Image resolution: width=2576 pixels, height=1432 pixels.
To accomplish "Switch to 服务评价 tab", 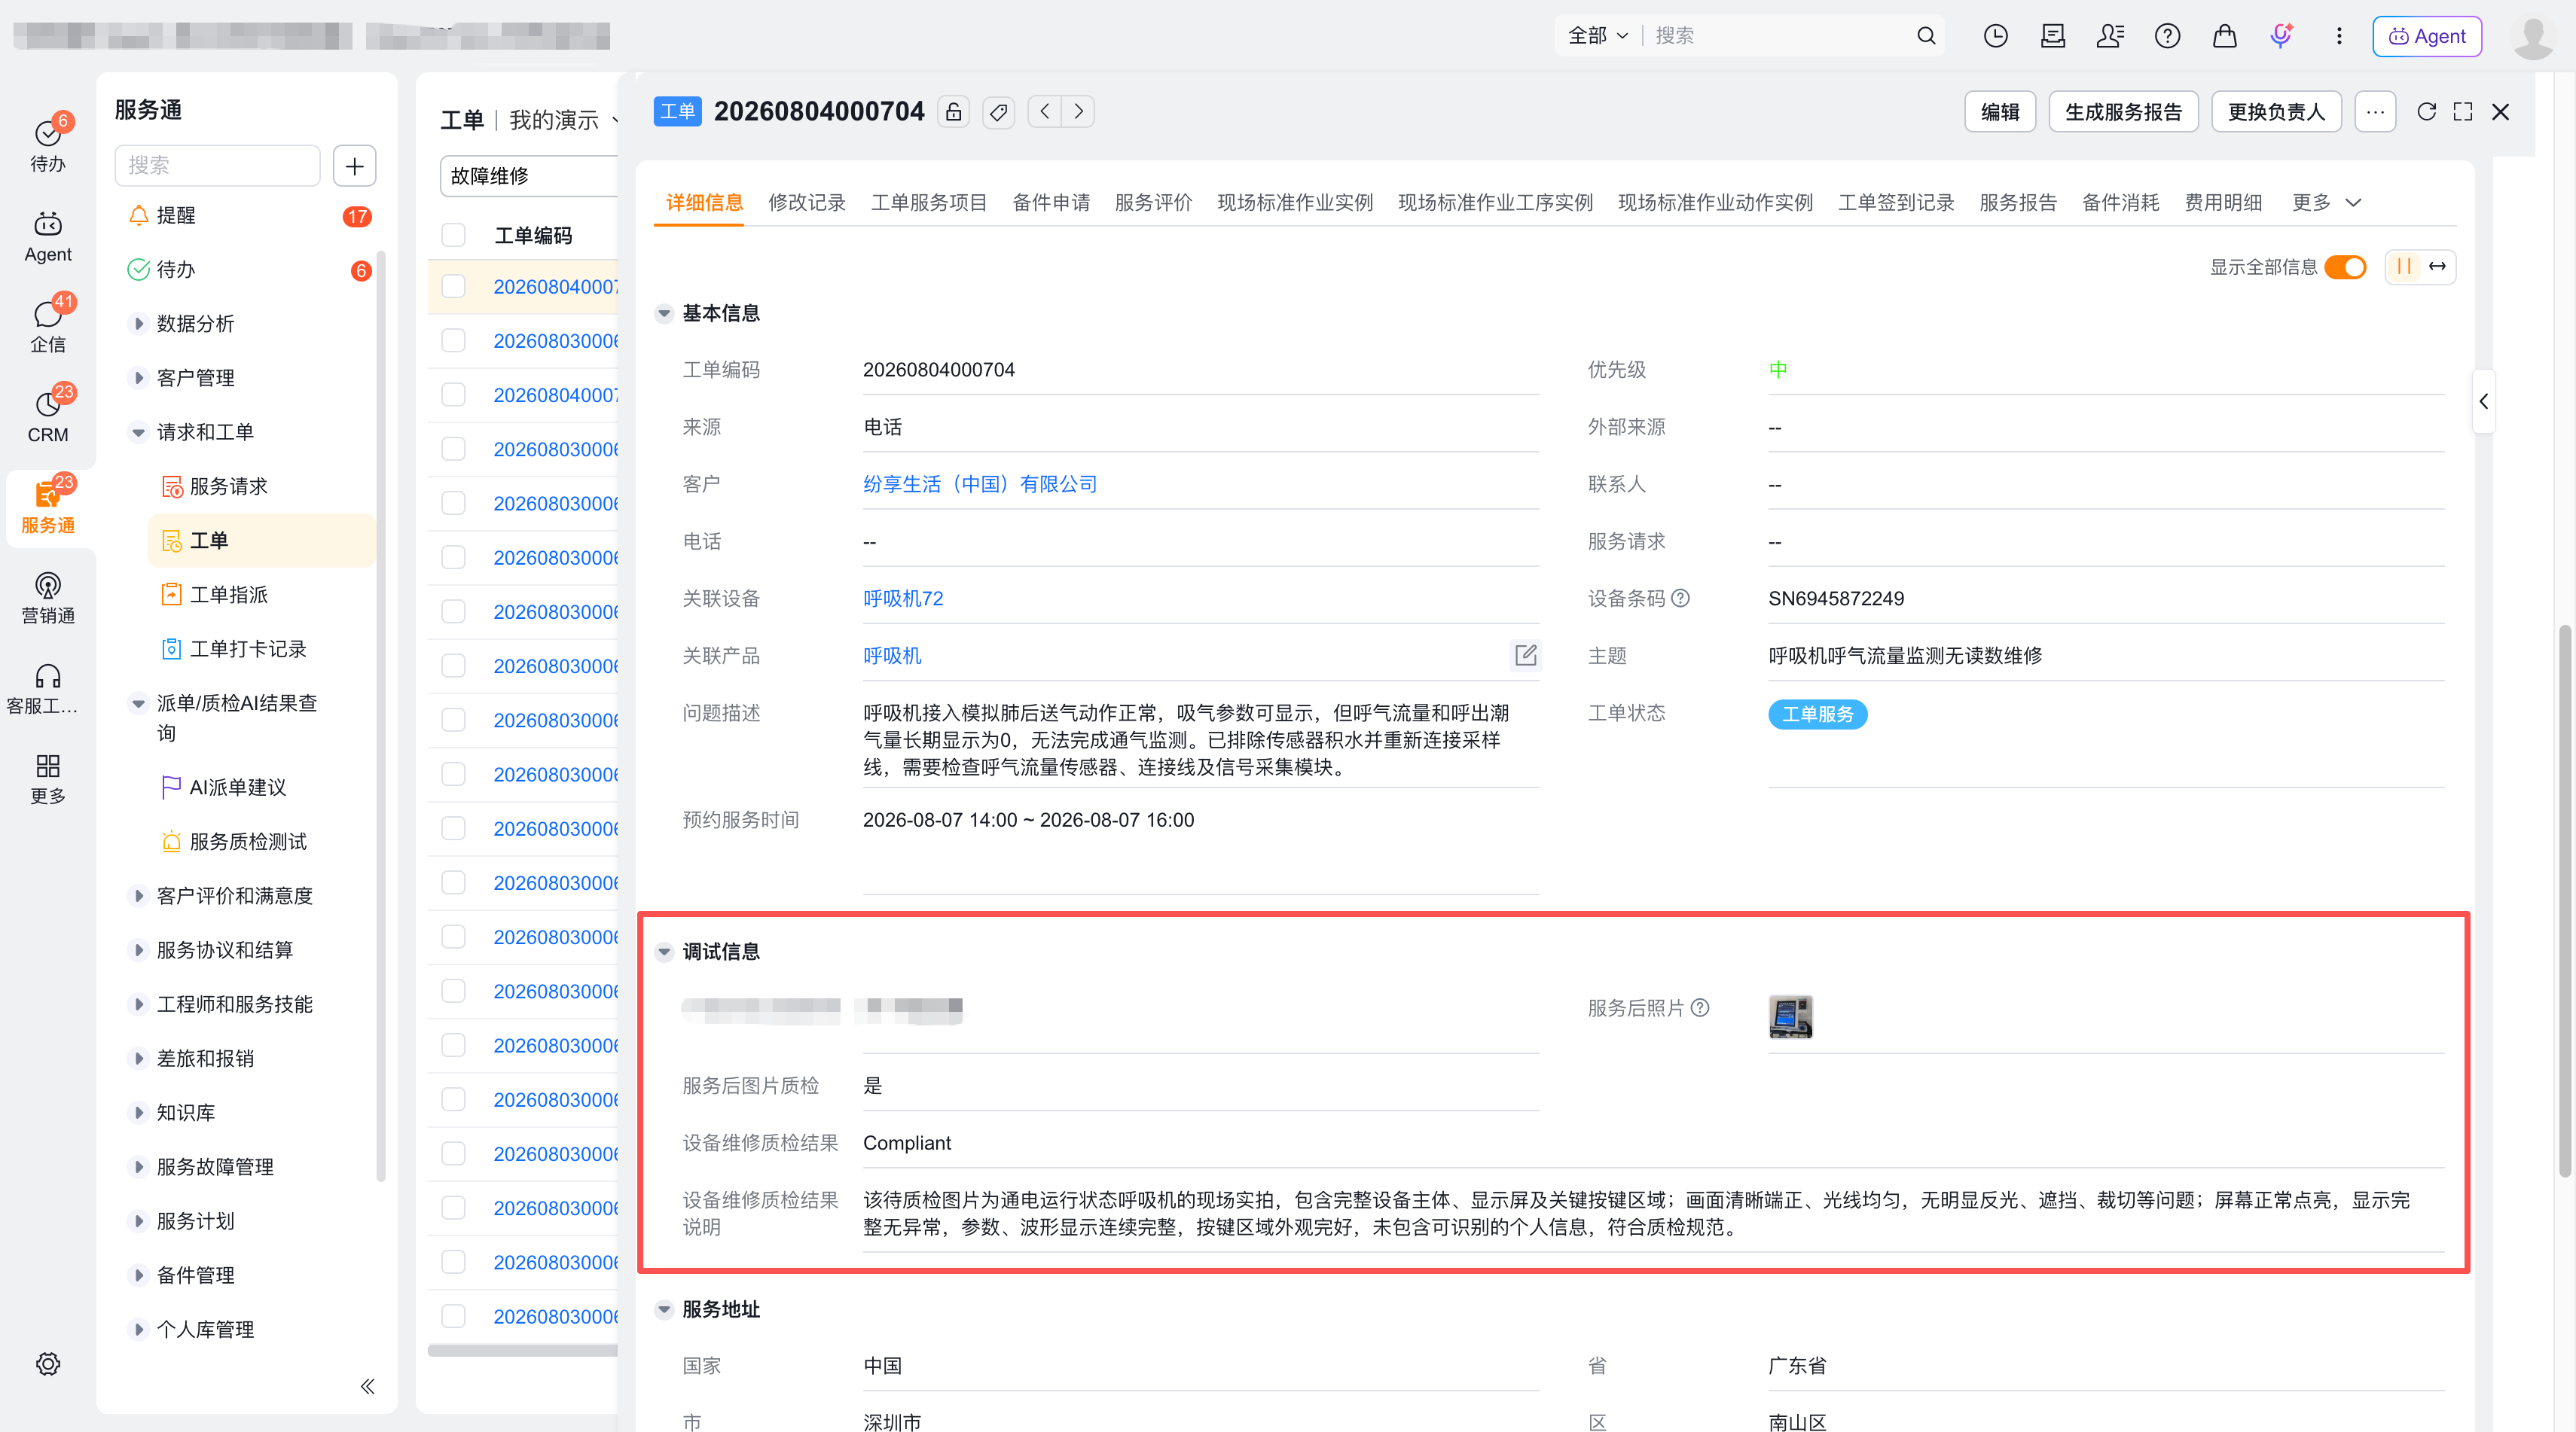I will coord(1152,203).
